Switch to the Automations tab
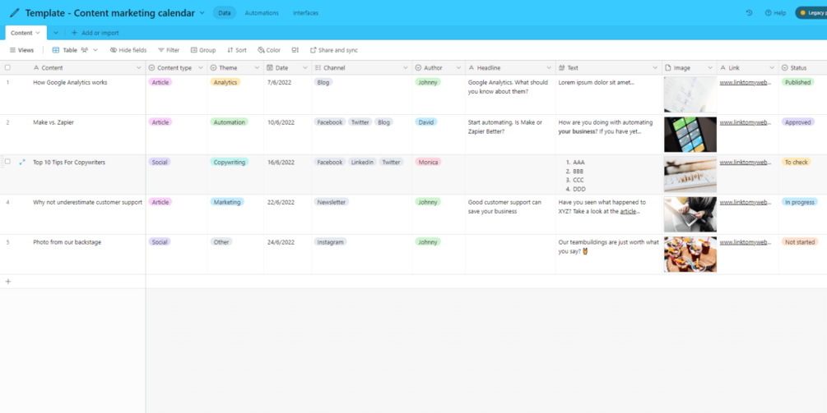Screen dimensions: 827x413 [x=262, y=12]
